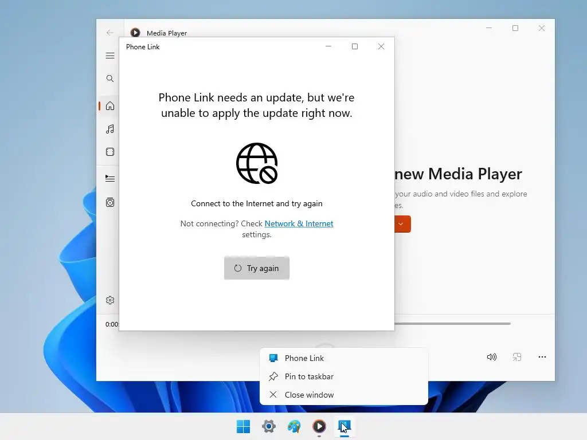Image resolution: width=587 pixels, height=440 pixels.
Task: Open Paint from taskbar
Action: (x=294, y=426)
